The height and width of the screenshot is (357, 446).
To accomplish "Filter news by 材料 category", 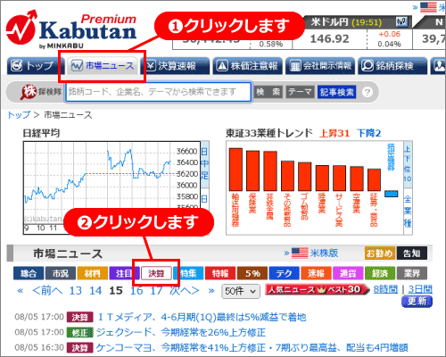I will pyautogui.click(x=92, y=273).
